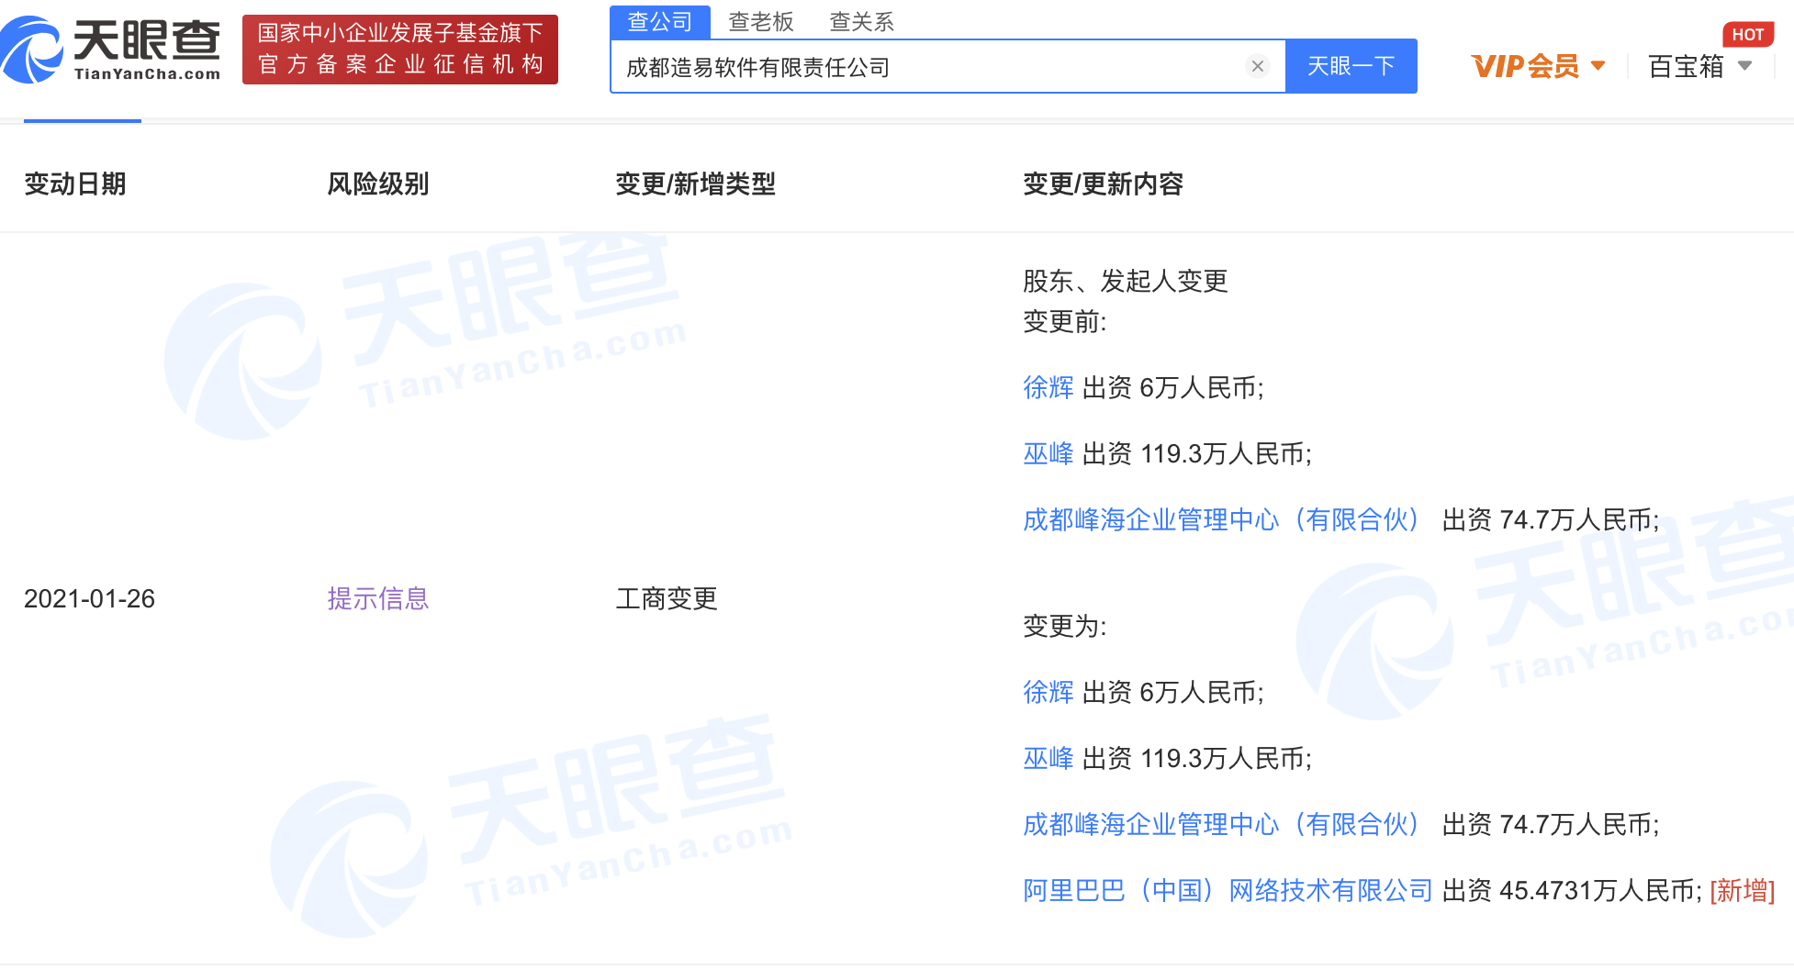Image resolution: width=1794 pixels, height=969 pixels.
Task: Click the 2021-01-26 date cell
Action: (90, 598)
